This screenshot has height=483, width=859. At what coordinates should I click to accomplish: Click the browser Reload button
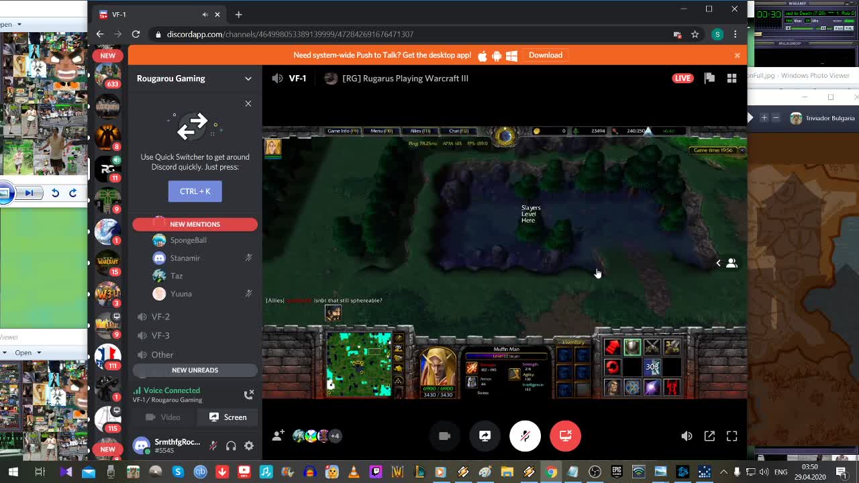tap(136, 34)
